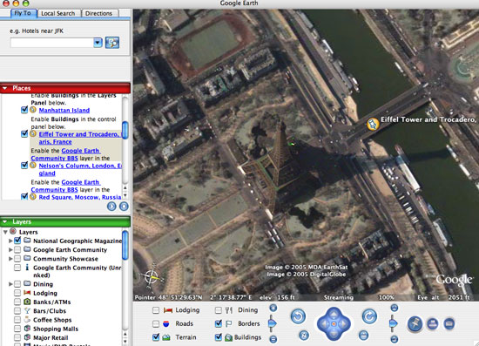This screenshot has height=346, width=479.
Task: Click the Banks/ATMs layer icon
Action: click(x=27, y=302)
